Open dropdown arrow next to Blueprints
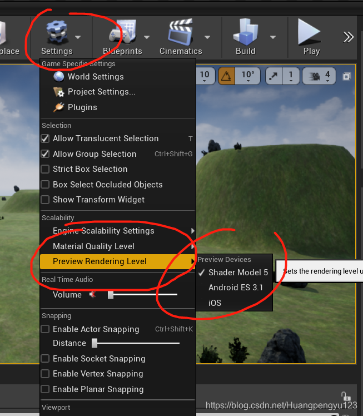The image size is (363, 416). pos(147,37)
